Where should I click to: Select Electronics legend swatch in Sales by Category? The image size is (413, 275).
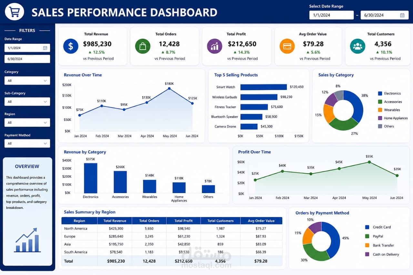(x=380, y=93)
